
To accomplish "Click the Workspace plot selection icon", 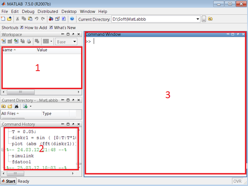I will (46, 41).
